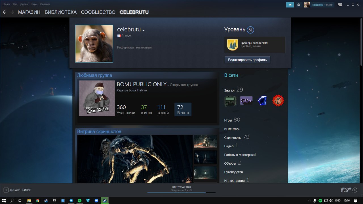363x204 pixels.
Task: Go back with the left arrow
Action: click(x=5, y=12)
